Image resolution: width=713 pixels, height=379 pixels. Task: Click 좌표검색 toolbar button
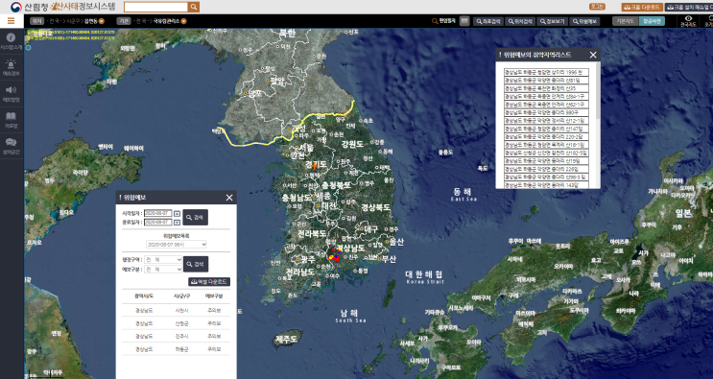[488, 21]
